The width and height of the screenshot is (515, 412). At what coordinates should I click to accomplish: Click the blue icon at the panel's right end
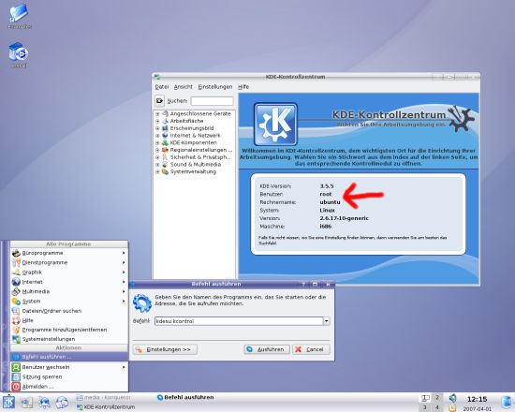click(x=507, y=402)
